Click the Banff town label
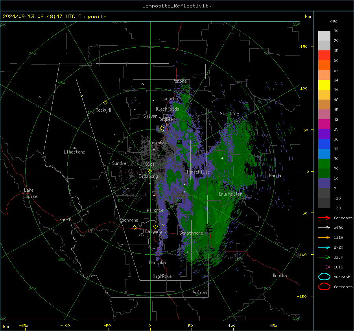The image size is (354, 331). (x=65, y=220)
